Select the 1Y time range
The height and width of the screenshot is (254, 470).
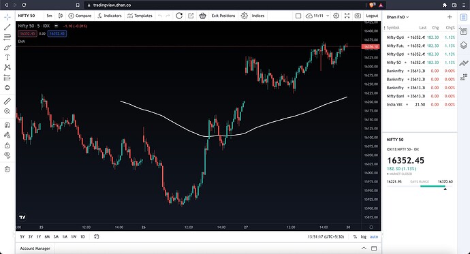pyautogui.click(x=39, y=236)
